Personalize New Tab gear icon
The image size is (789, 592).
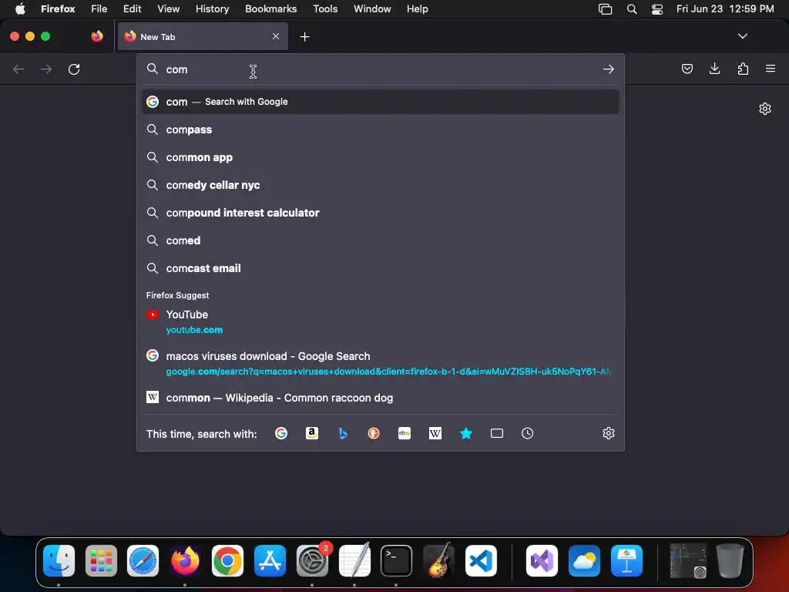pyautogui.click(x=765, y=109)
